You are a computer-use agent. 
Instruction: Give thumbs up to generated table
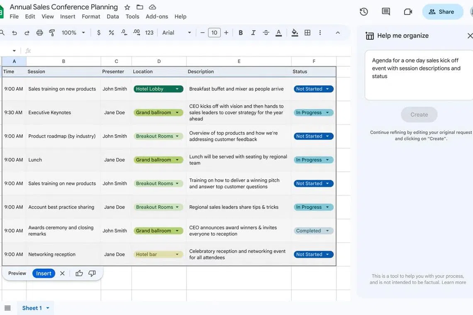coord(79,273)
